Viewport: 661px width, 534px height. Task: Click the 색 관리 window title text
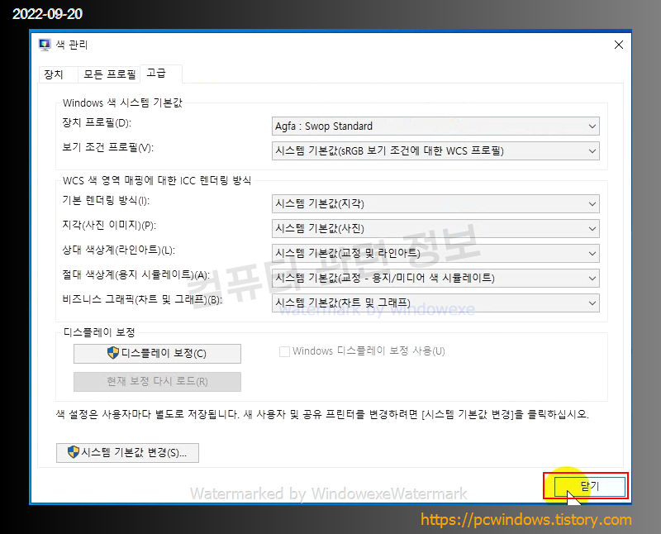click(x=72, y=45)
